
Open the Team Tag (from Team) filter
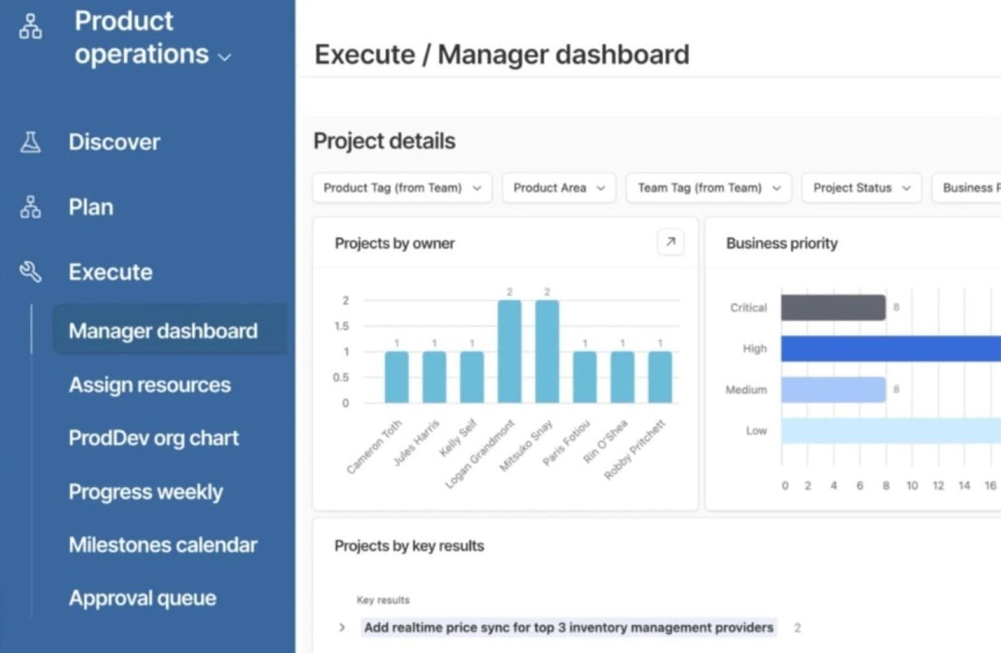[x=708, y=188]
